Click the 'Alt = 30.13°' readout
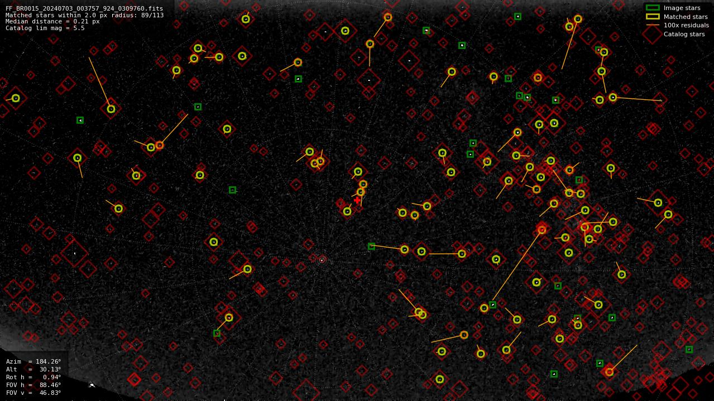Image resolution: width=714 pixels, height=401 pixels. click(33, 369)
